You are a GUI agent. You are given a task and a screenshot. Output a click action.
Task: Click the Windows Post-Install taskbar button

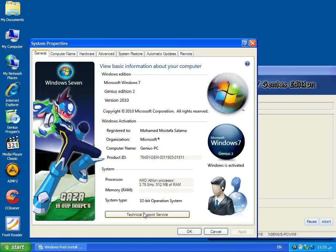(x=61, y=247)
